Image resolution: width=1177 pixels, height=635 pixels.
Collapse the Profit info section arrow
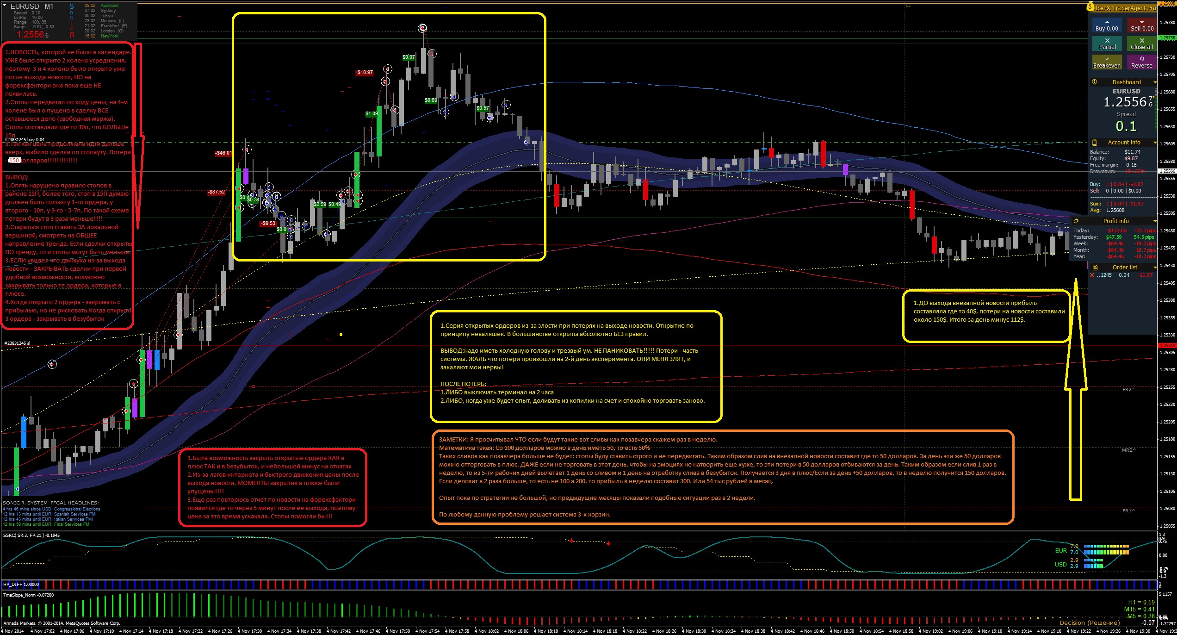click(1155, 221)
